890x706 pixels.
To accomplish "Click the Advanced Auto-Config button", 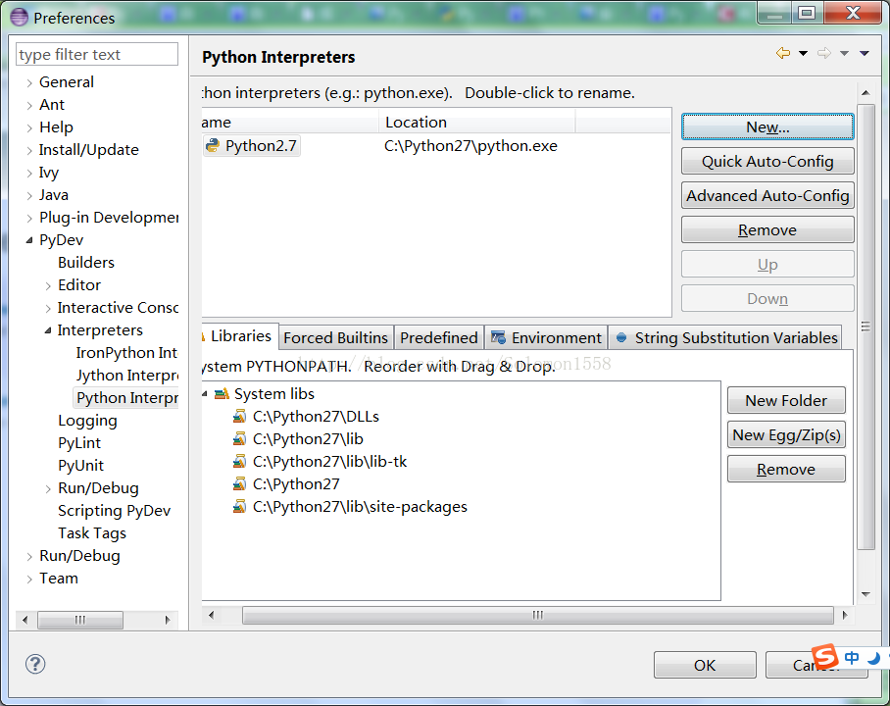I will coord(767,195).
